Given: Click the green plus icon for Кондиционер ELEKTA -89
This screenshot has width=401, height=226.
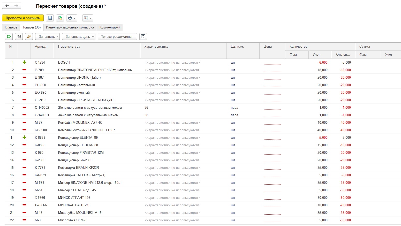Looking at the screenshot, I should (x=24, y=137).
